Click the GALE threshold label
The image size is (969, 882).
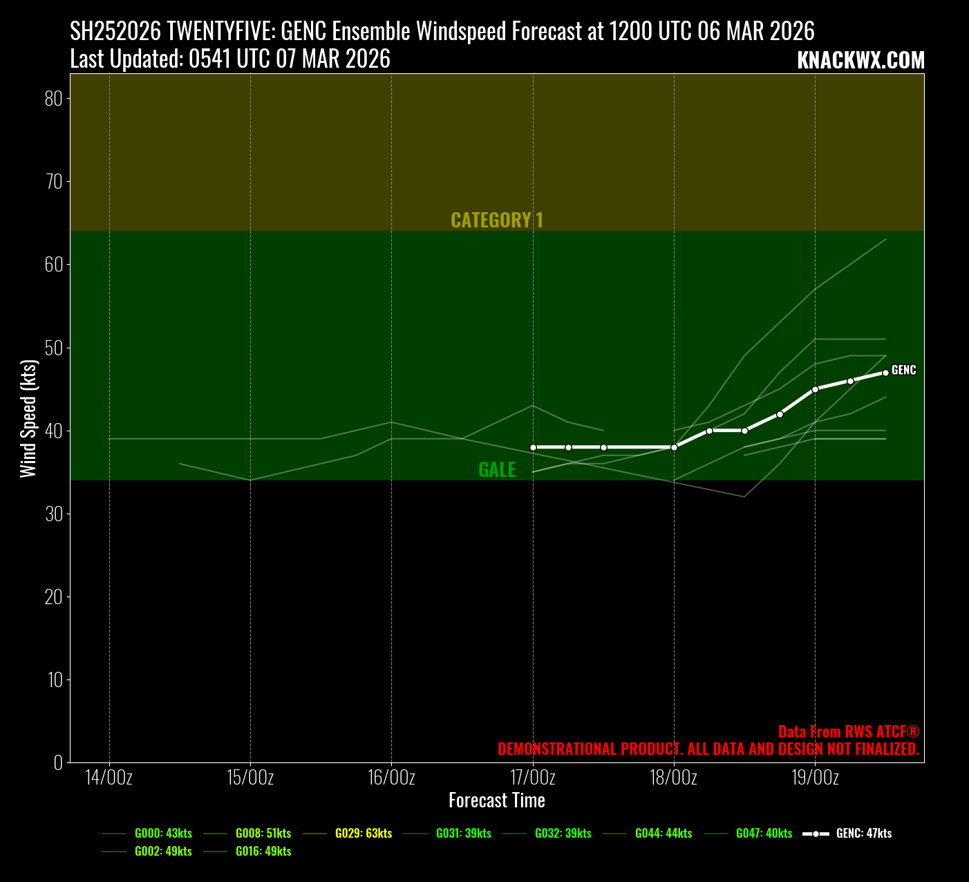497,470
